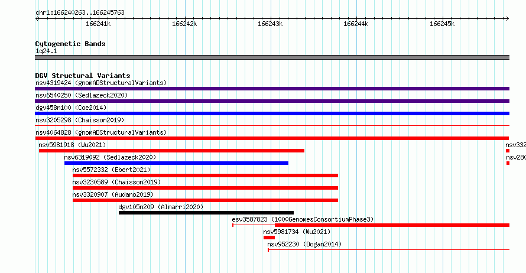This screenshot has height=273, width=526.
Task: Select the 1q24.1 band label
Action: click(x=46, y=51)
